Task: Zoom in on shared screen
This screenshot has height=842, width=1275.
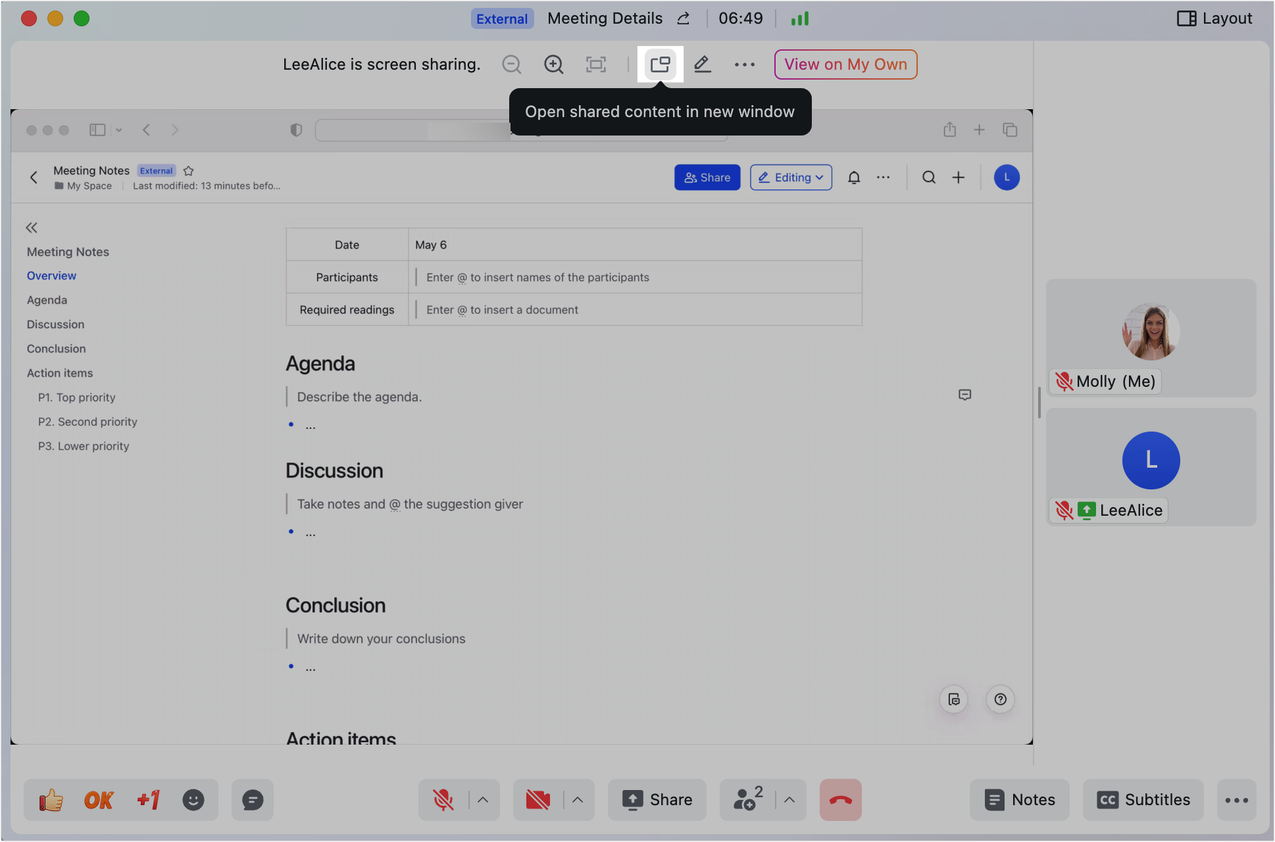Action: coord(553,64)
